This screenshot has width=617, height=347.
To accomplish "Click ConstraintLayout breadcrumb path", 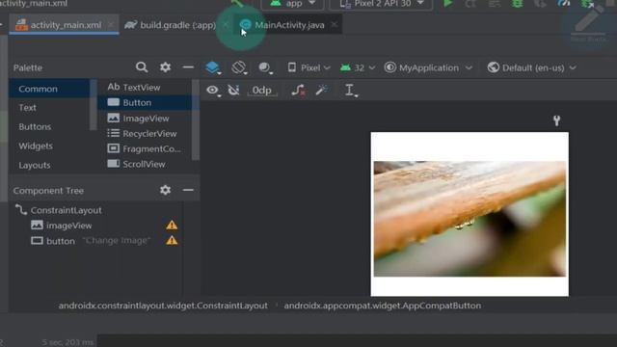I will 163,306.
